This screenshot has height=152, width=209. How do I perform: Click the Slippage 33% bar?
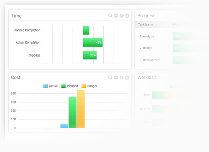(90, 55)
